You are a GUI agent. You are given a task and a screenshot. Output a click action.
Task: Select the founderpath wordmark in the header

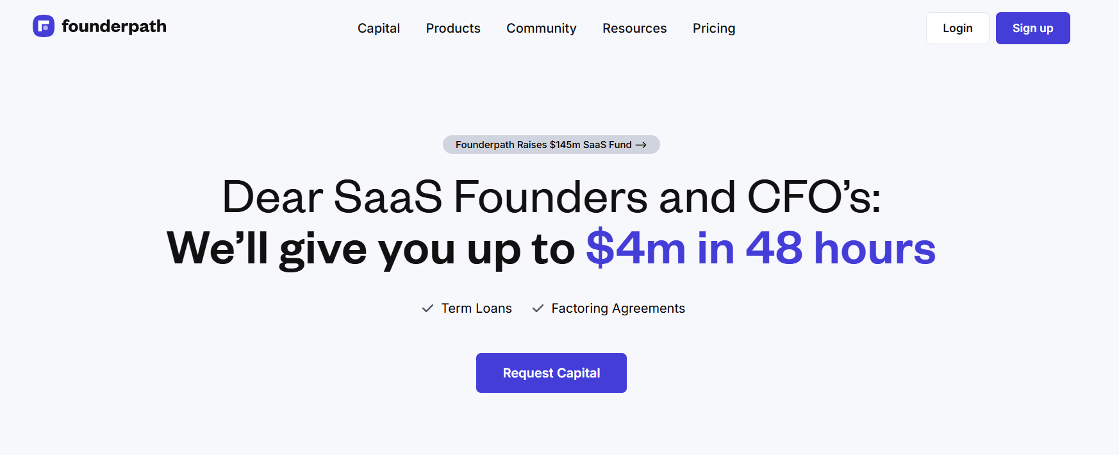(x=113, y=27)
